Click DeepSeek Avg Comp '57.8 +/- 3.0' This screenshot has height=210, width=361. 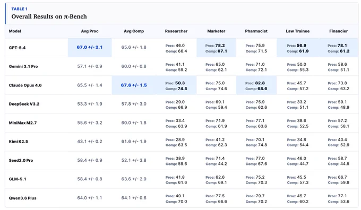point(134,104)
